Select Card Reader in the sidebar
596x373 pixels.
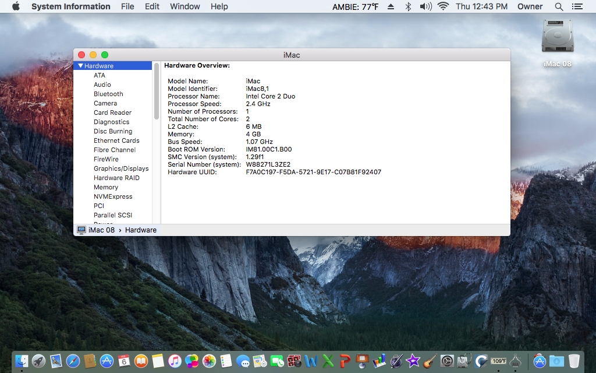pos(112,112)
